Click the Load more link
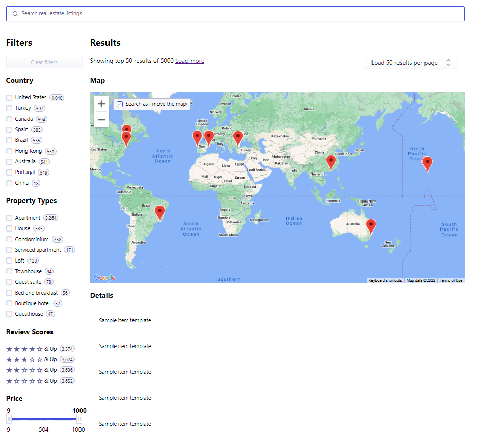 (x=190, y=61)
